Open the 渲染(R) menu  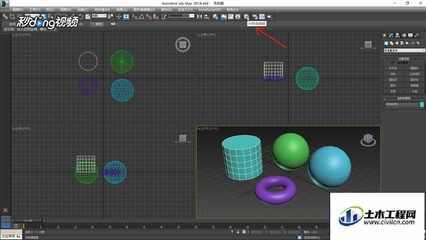click(166, 10)
